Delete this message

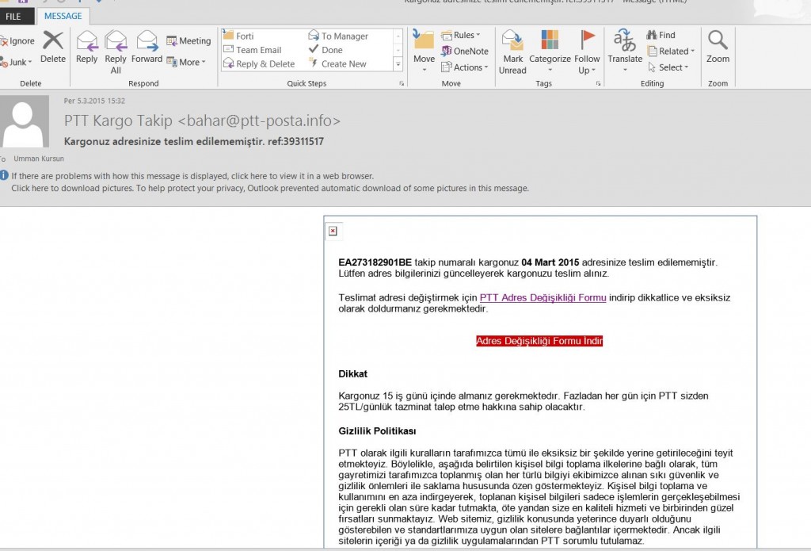pyautogui.click(x=52, y=48)
